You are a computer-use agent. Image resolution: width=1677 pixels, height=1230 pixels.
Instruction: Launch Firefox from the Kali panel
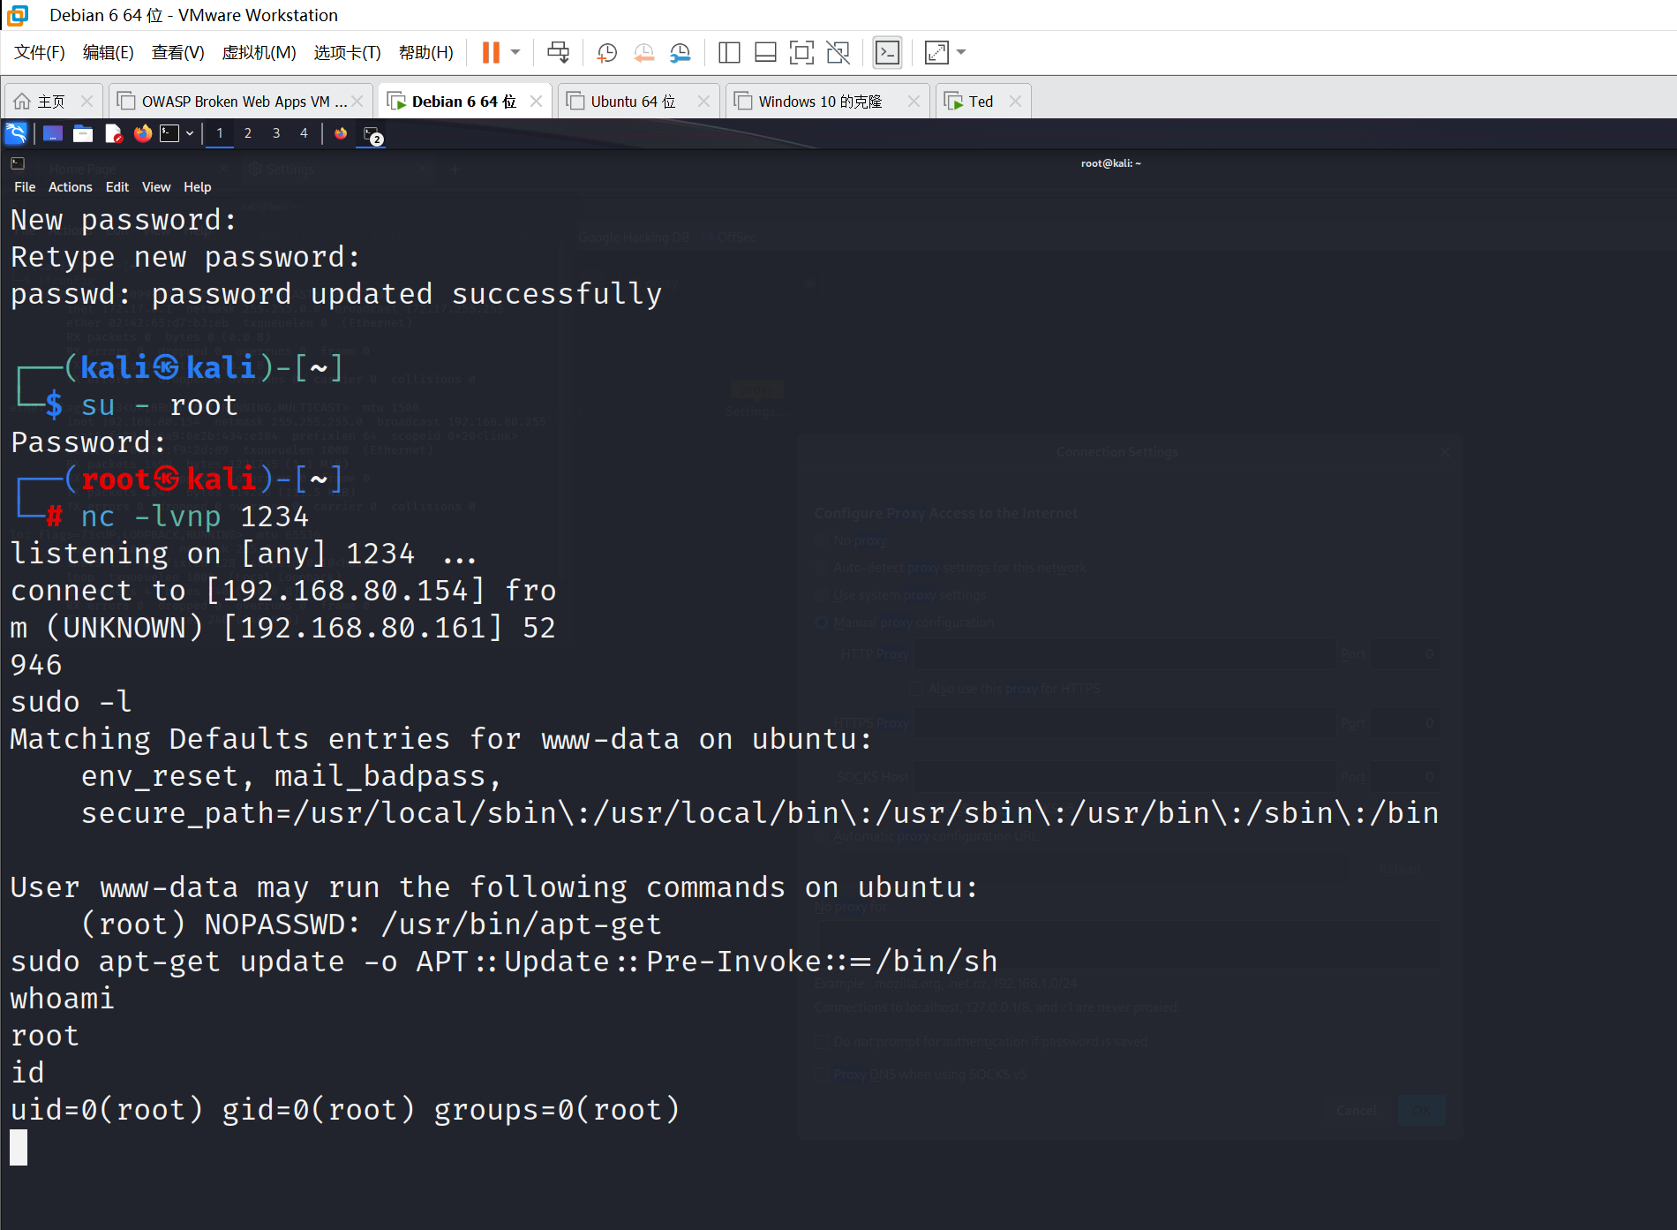pyautogui.click(x=143, y=133)
